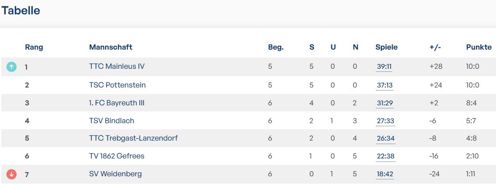Click the Punkte column header
Image resolution: width=496 pixels, height=185 pixels.
tap(479, 47)
